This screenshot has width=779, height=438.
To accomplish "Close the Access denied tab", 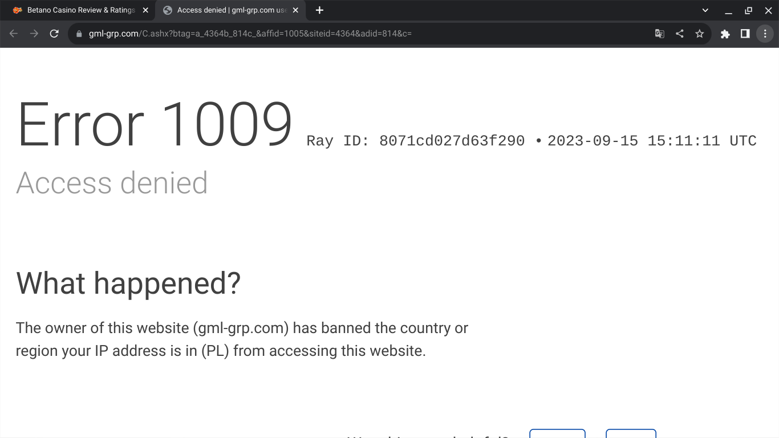I will pos(295,10).
